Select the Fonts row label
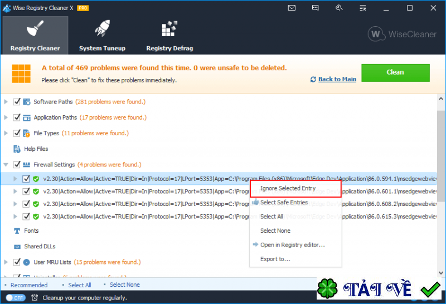The image size is (446, 304). [31, 231]
